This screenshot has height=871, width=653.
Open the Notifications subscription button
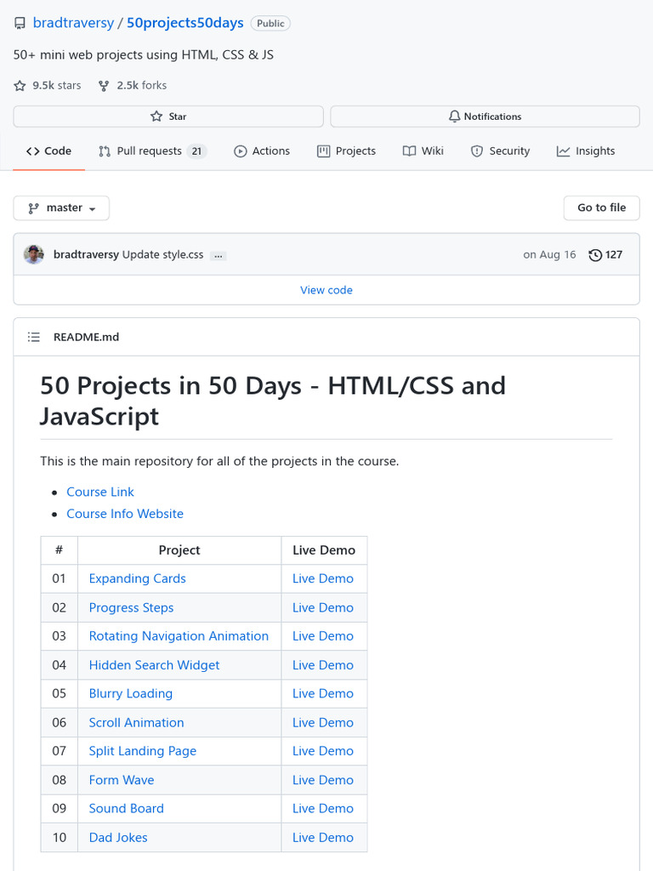(485, 117)
